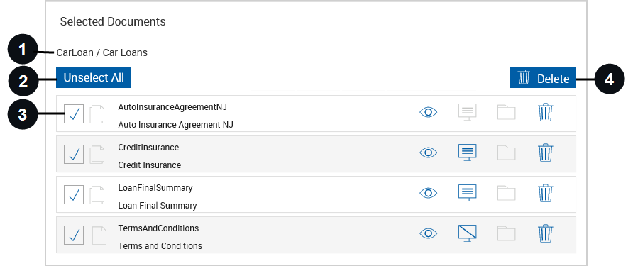Click the trash icon for AutoInsuranceAgreementNJ

tap(546, 112)
